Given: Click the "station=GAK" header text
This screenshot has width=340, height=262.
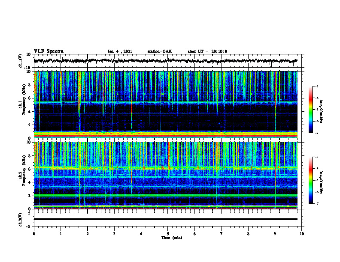Looking at the screenshot, I should [x=160, y=51].
